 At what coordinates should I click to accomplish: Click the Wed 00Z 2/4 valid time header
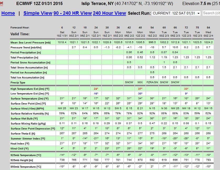click(x=208, y=34)
